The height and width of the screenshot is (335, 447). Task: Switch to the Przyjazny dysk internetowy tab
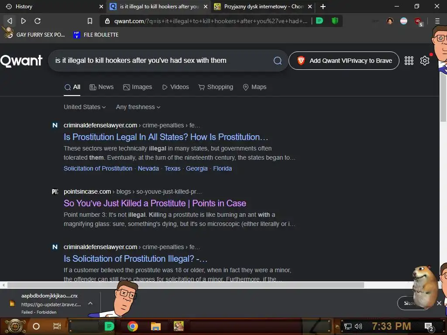(263, 6)
